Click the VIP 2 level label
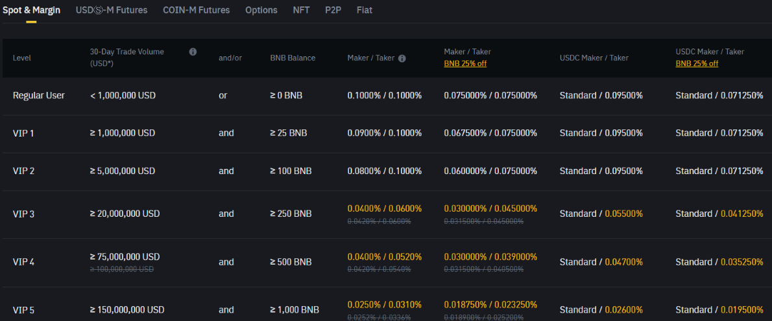This screenshot has height=321, width=772. point(23,171)
